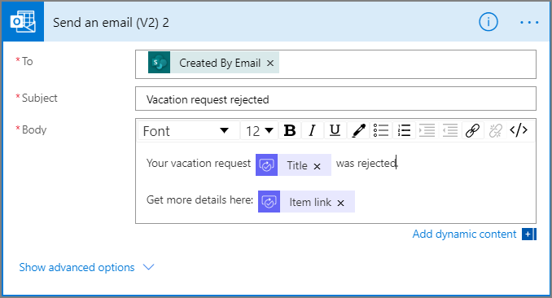Click the 'Send an email (V2) 2' title

click(111, 23)
